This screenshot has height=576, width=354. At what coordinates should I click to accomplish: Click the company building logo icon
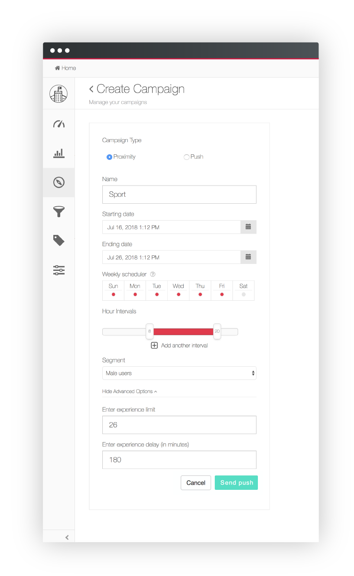click(59, 93)
